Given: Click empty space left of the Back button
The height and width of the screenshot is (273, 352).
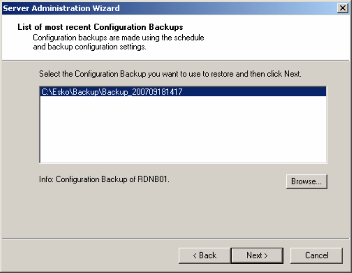Looking at the screenshot, I should [93, 255].
